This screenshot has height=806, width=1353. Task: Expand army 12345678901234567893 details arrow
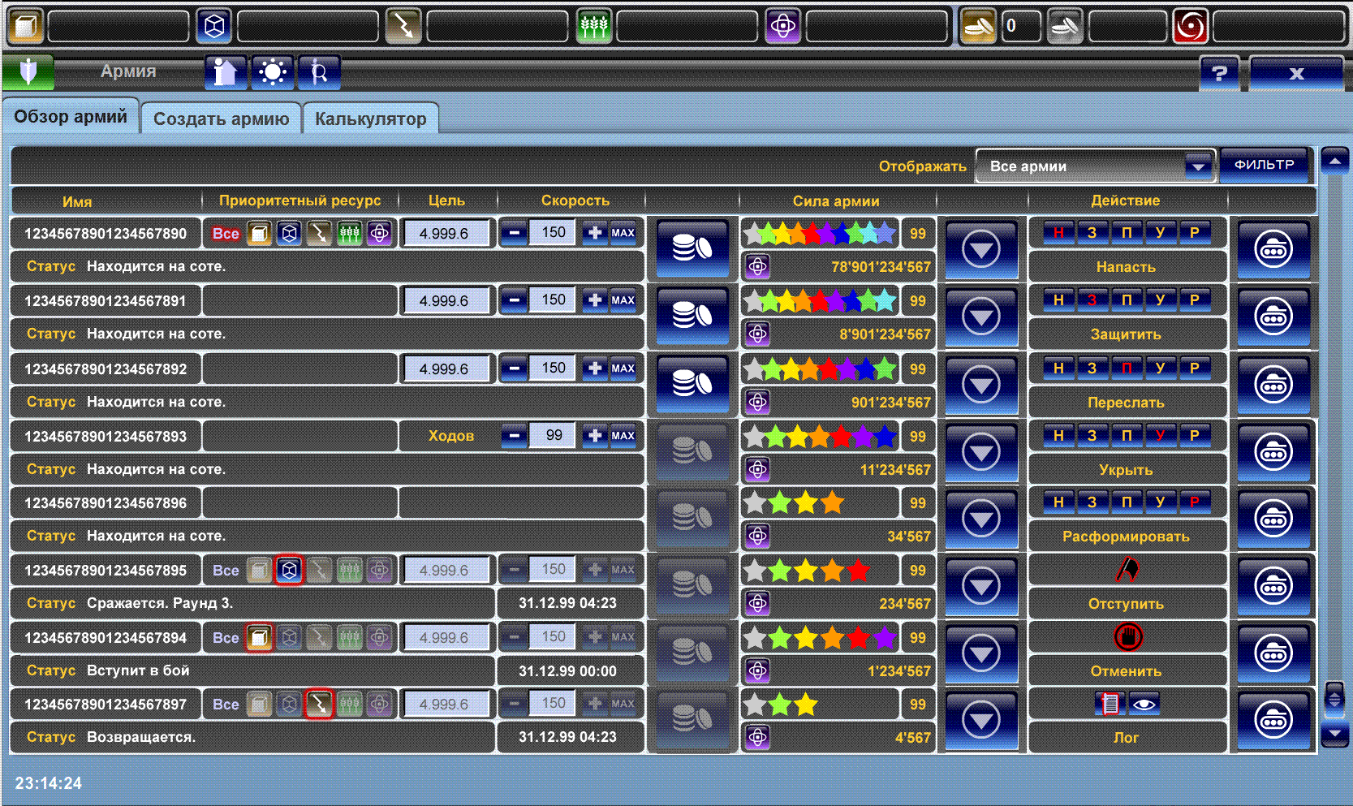[x=980, y=452]
